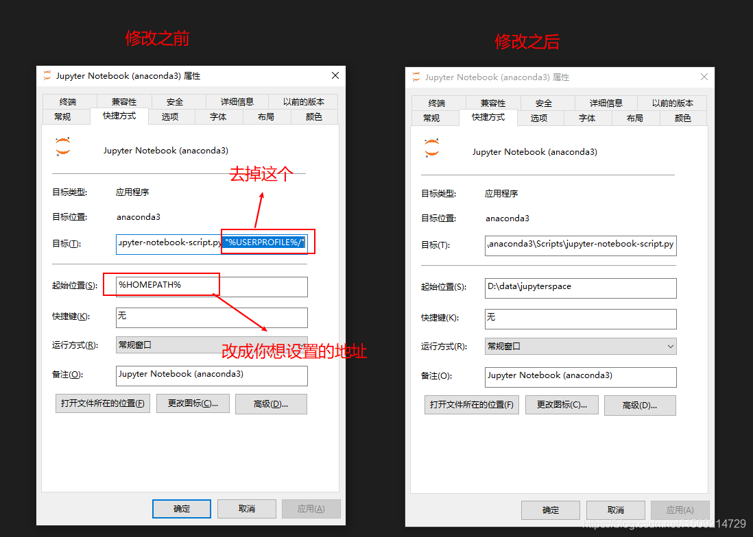753x537 pixels.
Task: Click 目标类型 value 应用程序 in right window
Action: point(501,194)
